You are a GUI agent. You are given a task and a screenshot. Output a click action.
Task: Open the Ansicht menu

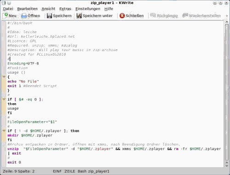[x=48, y=9]
